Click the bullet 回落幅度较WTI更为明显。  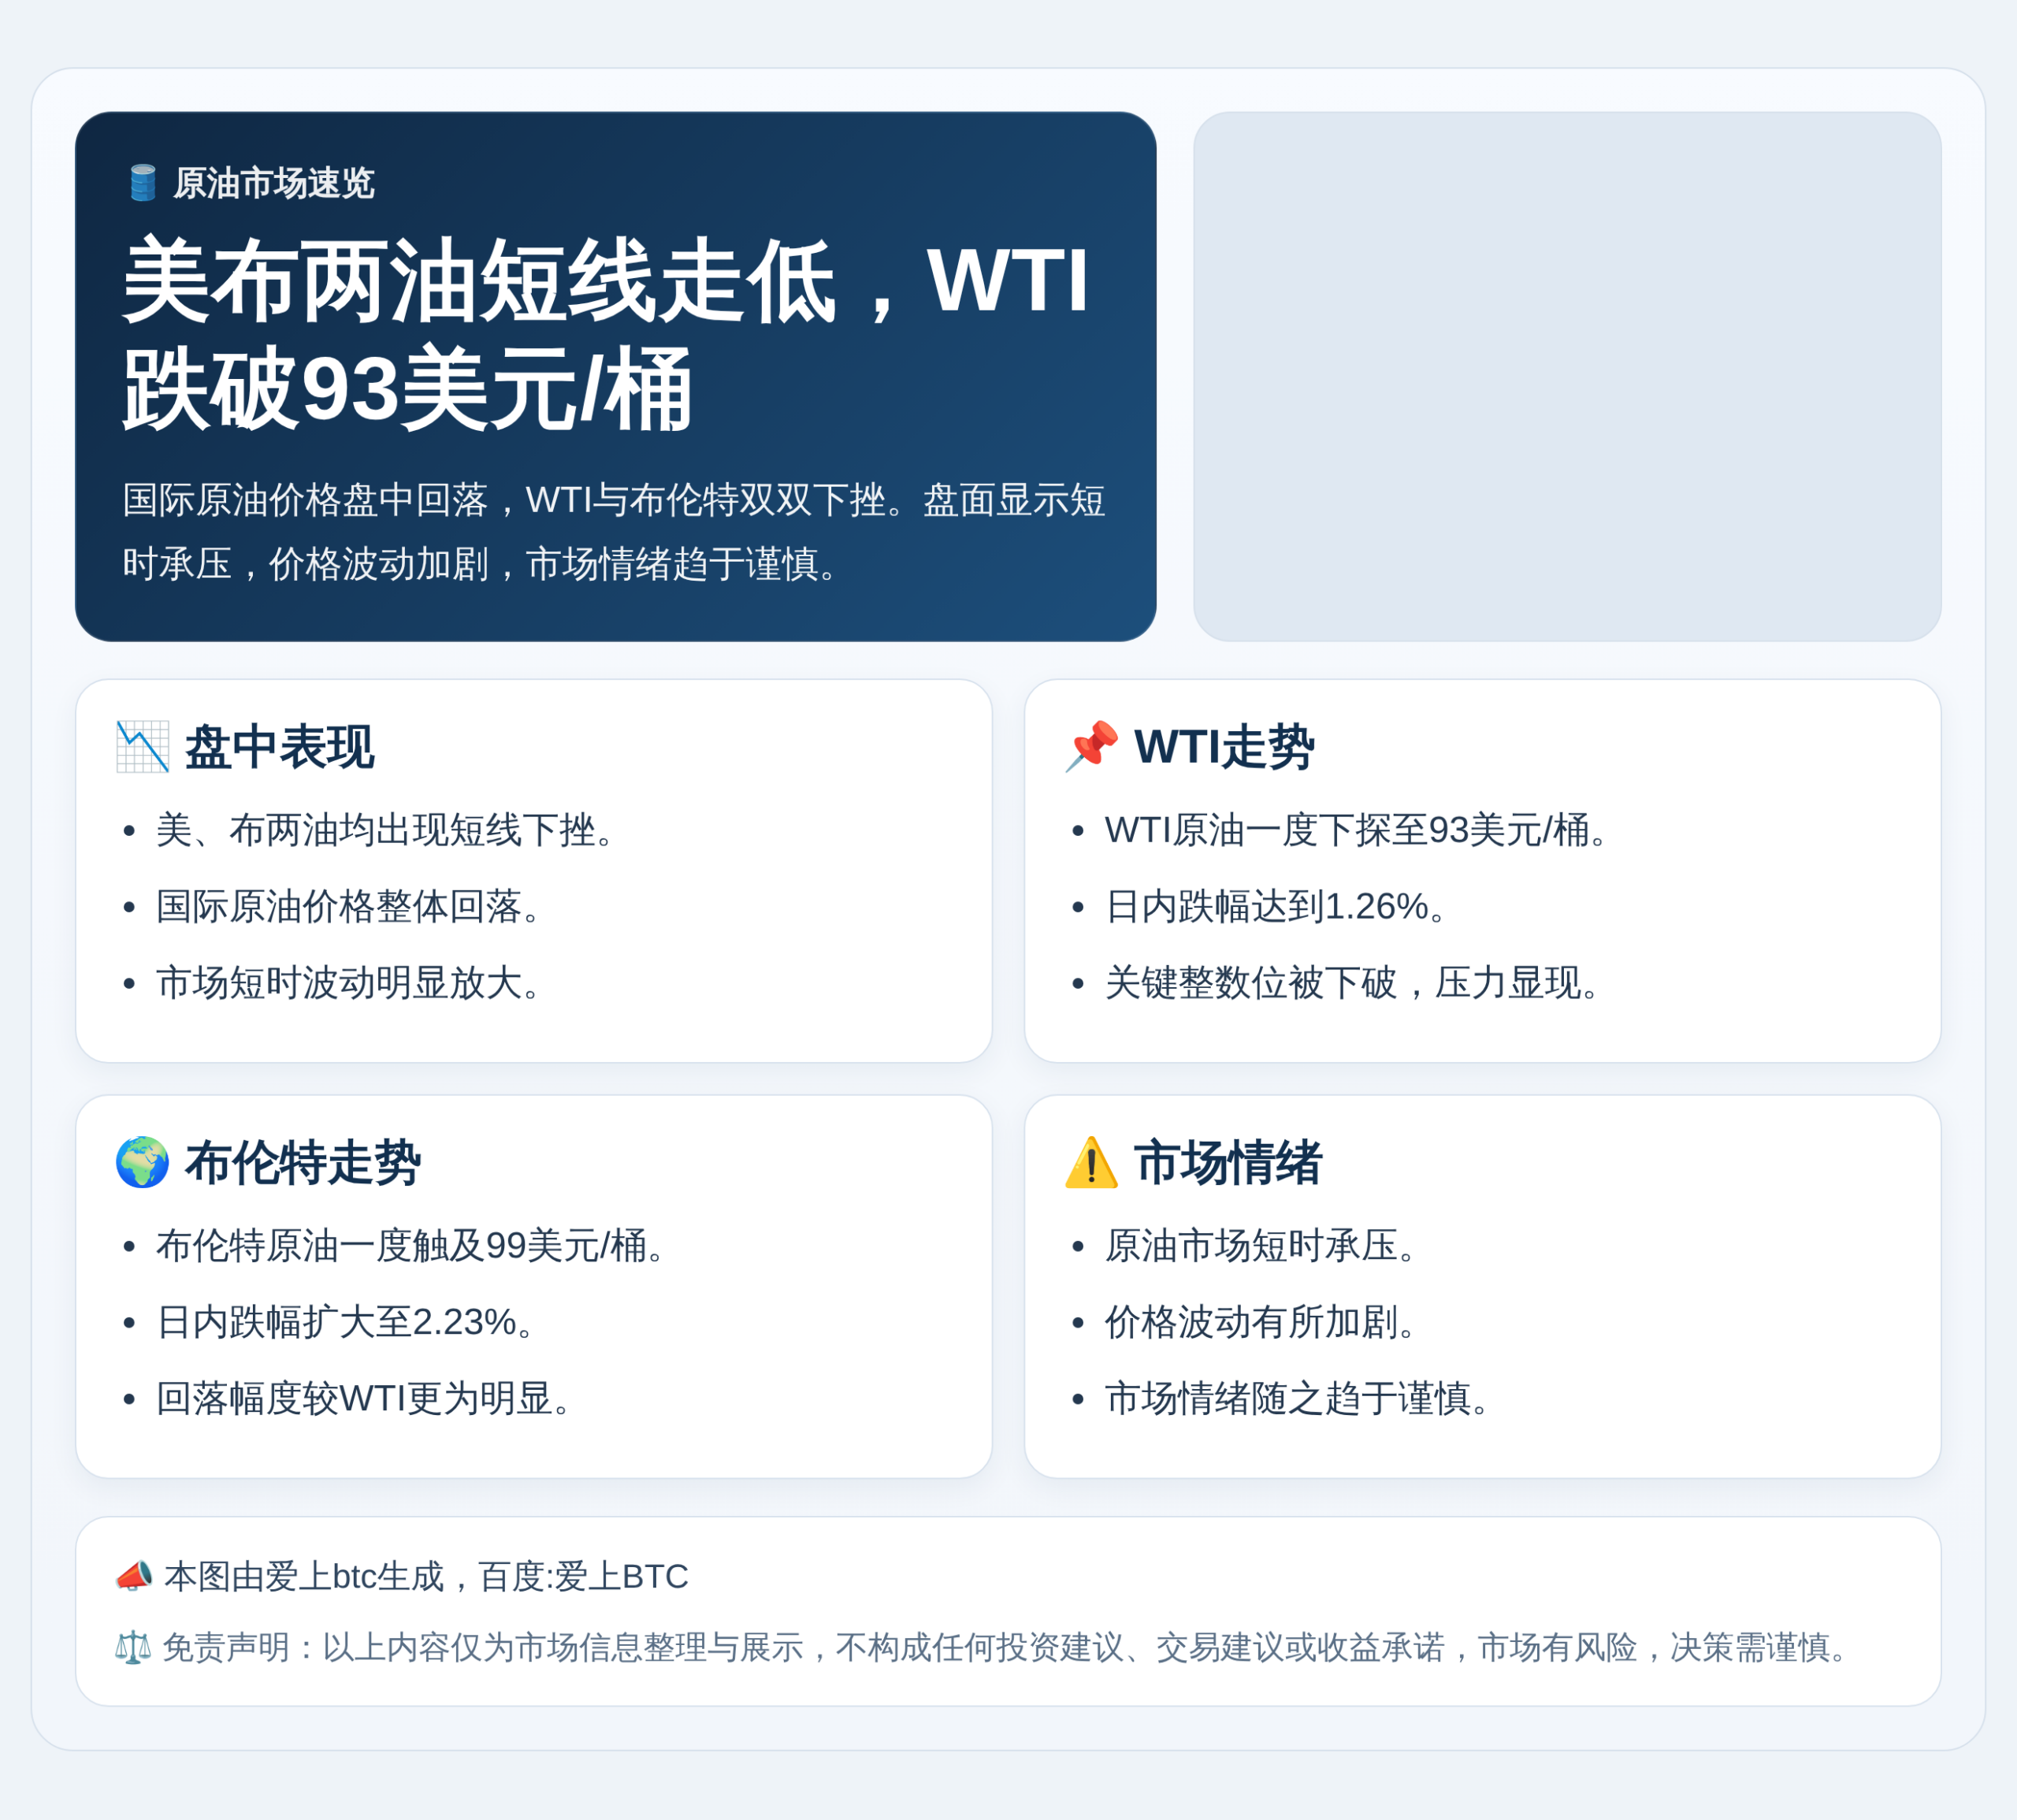(365, 1397)
